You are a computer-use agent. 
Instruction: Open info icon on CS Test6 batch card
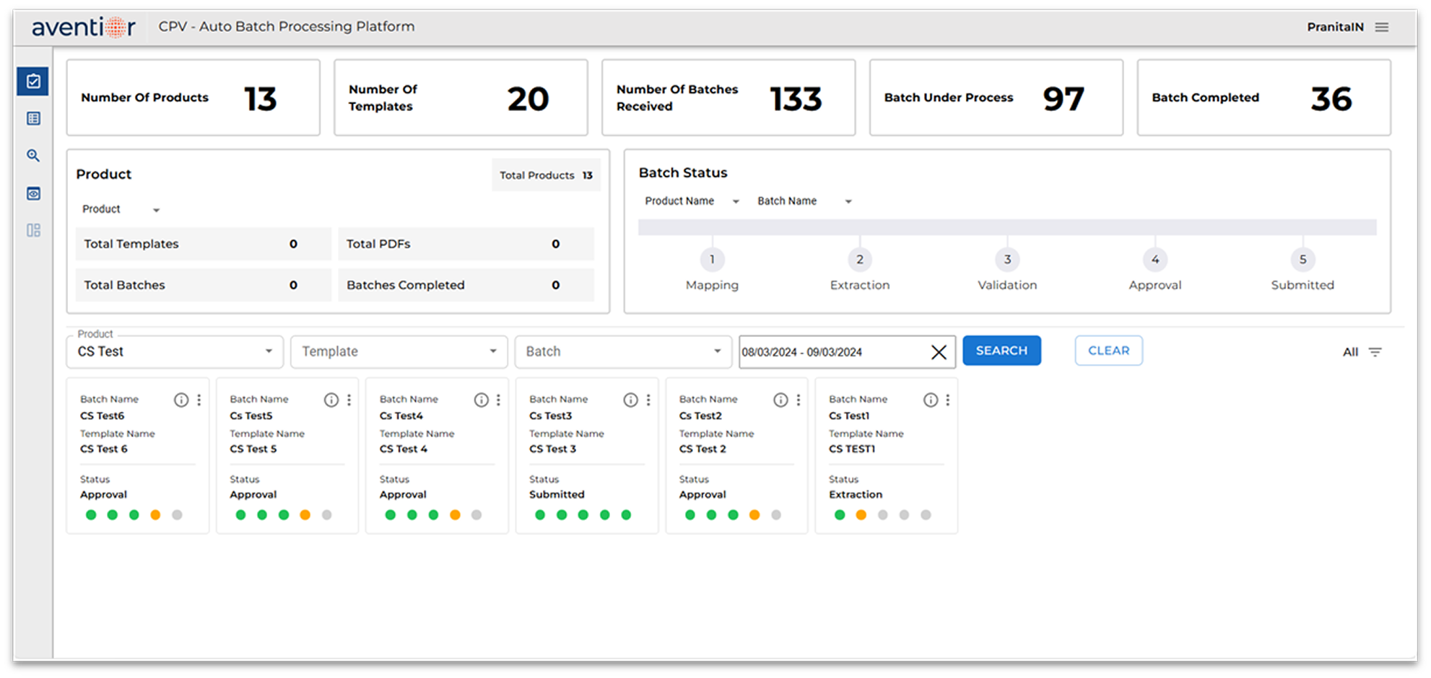click(x=181, y=400)
